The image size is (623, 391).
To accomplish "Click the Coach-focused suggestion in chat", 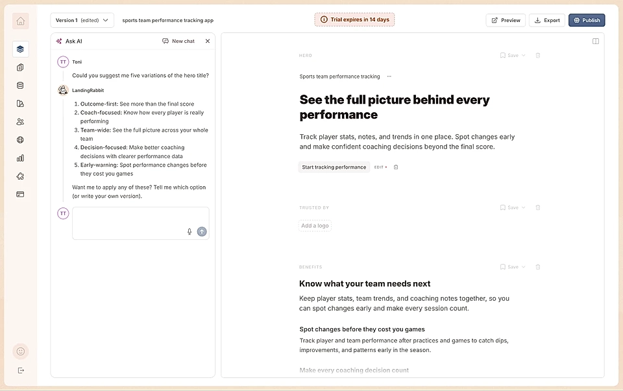I will pos(142,117).
